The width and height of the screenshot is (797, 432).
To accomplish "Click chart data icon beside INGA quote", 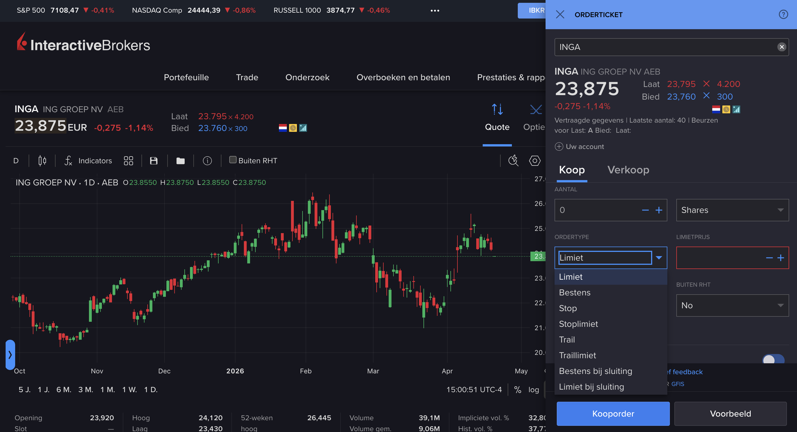I will (x=303, y=128).
